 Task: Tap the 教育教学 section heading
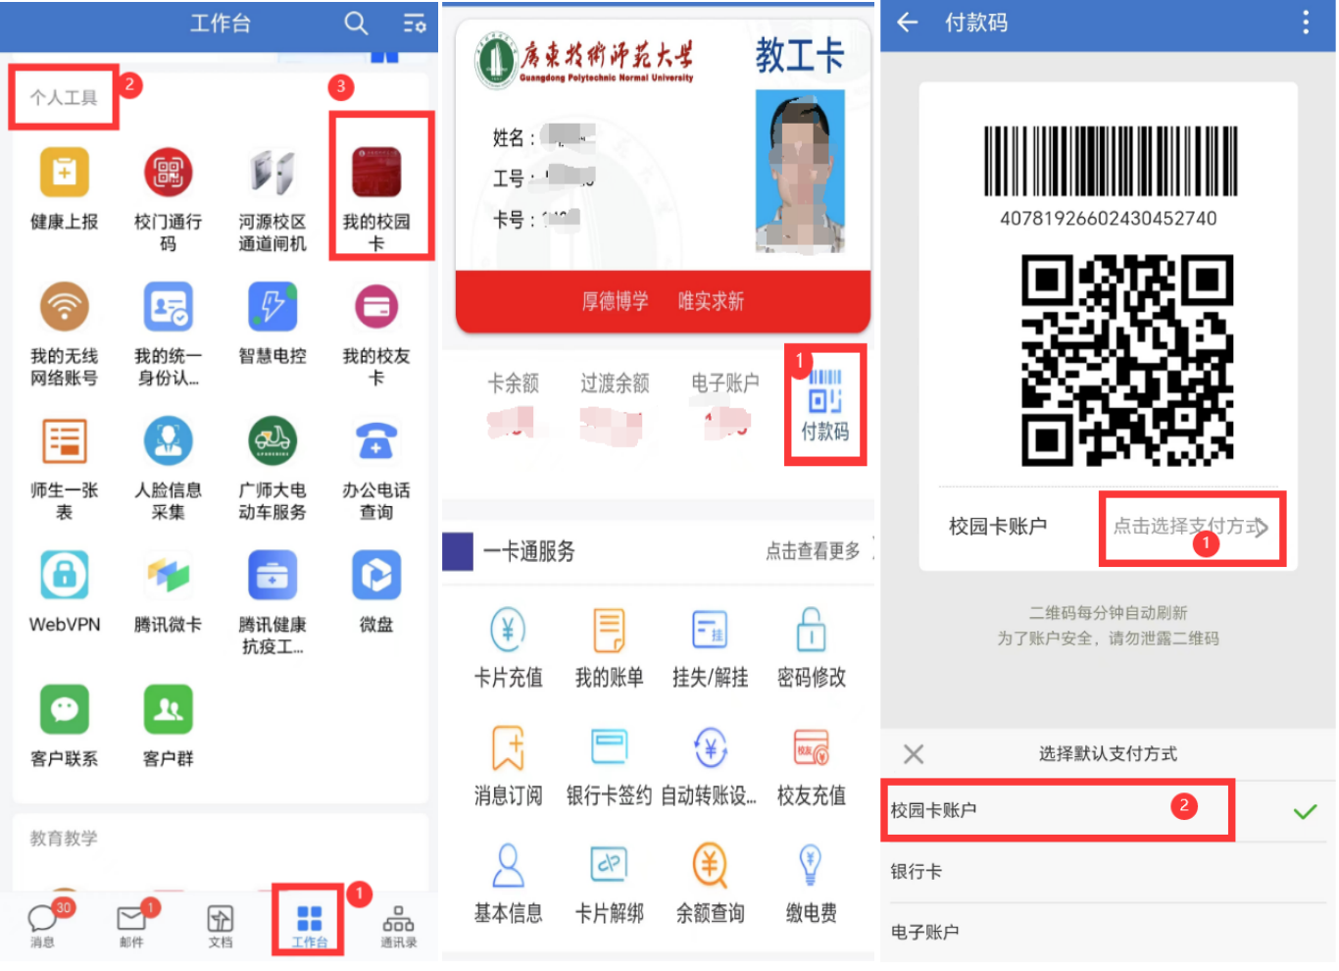pyautogui.click(x=64, y=839)
